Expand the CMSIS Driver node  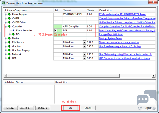pyautogui.click(x=6, y=22)
